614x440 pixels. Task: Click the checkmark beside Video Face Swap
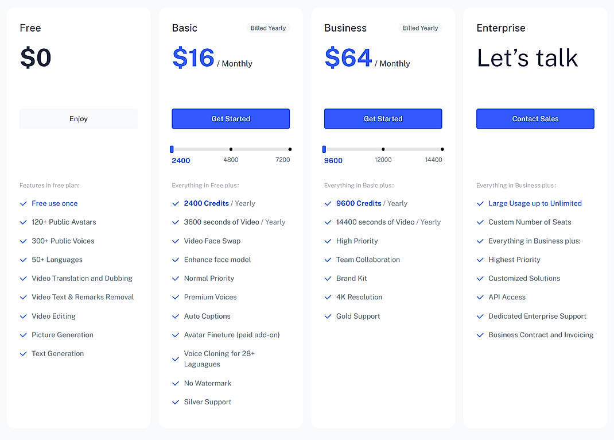click(x=176, y=241)
